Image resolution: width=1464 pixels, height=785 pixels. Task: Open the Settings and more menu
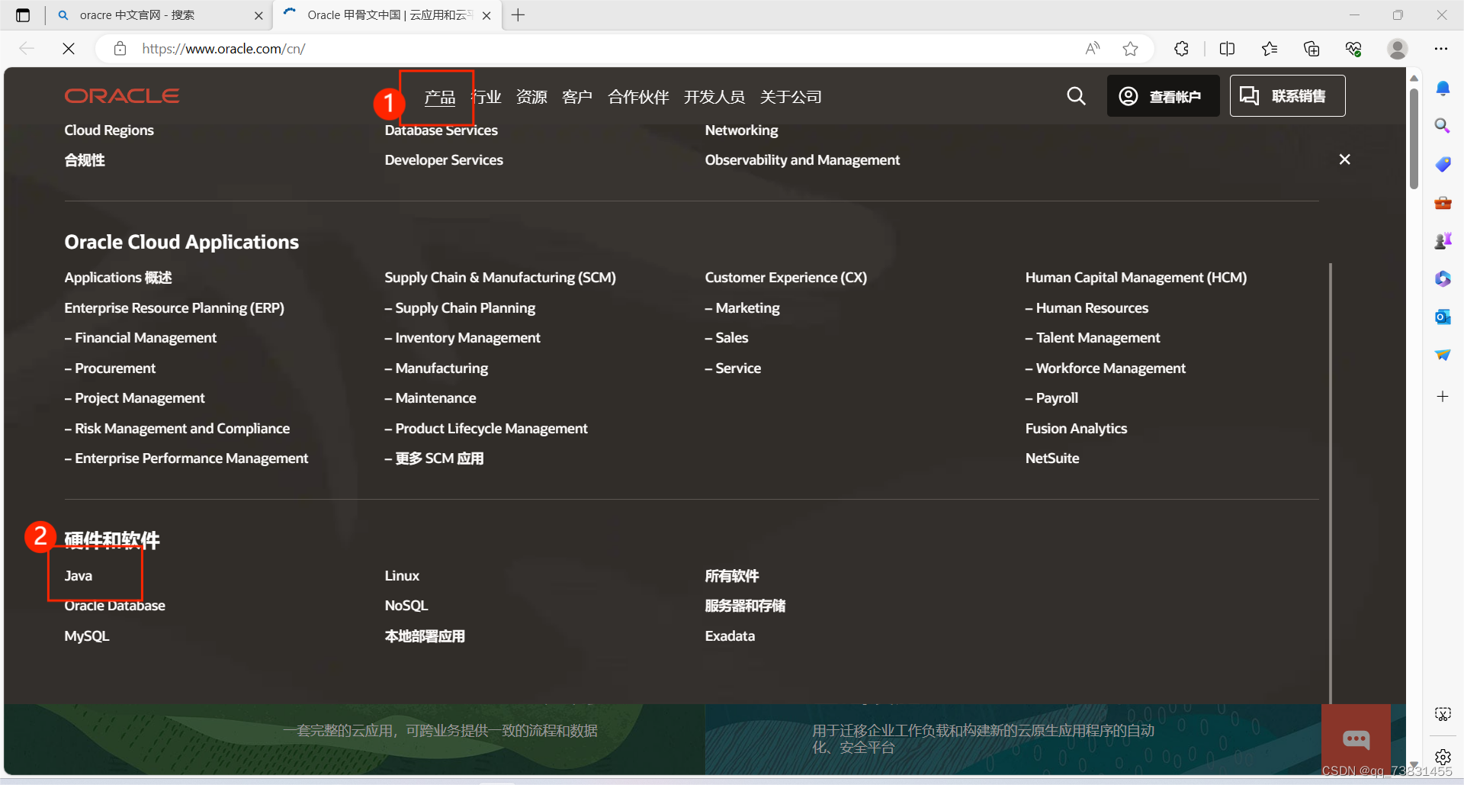coord(1443,48)
